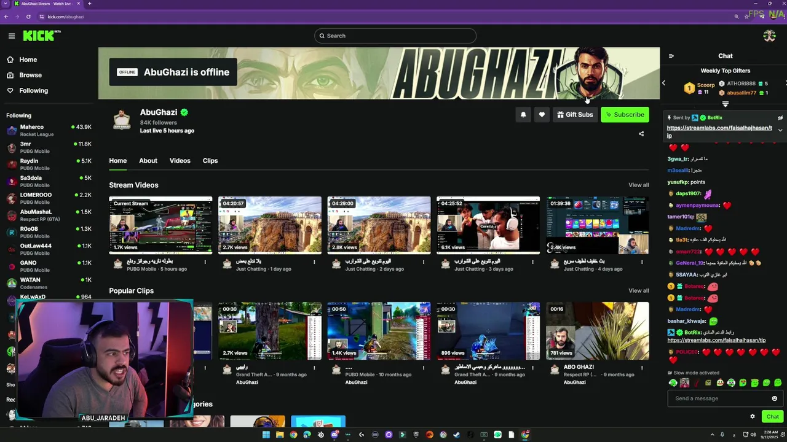
Task: Open the 04:20:57 stream video thumbnail
Action: click(x=270, y=225)
